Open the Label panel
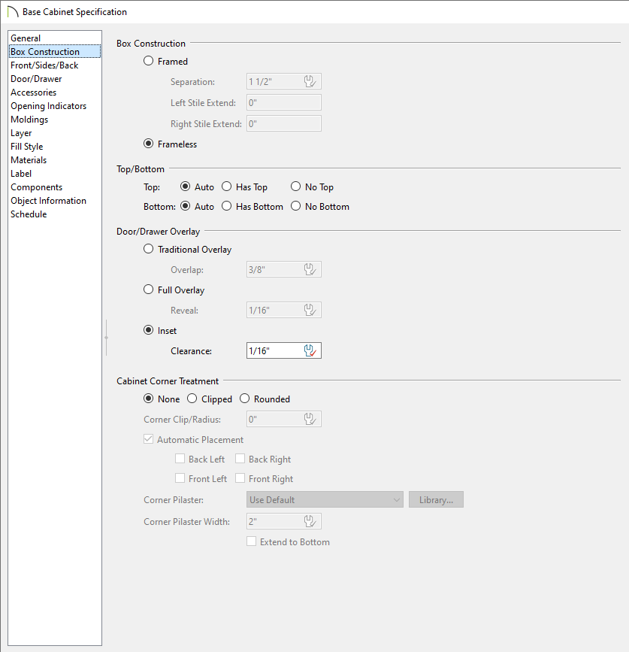 (54, 174)
